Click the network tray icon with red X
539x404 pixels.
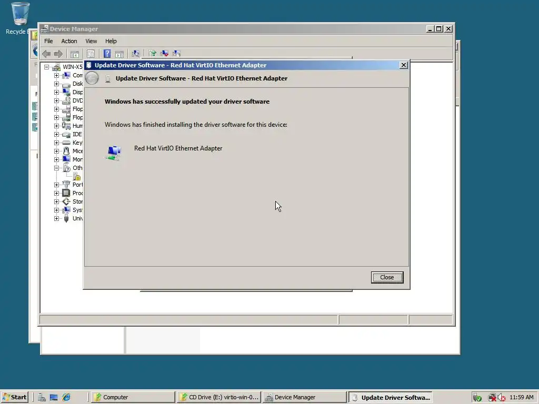tap(492, 398)
